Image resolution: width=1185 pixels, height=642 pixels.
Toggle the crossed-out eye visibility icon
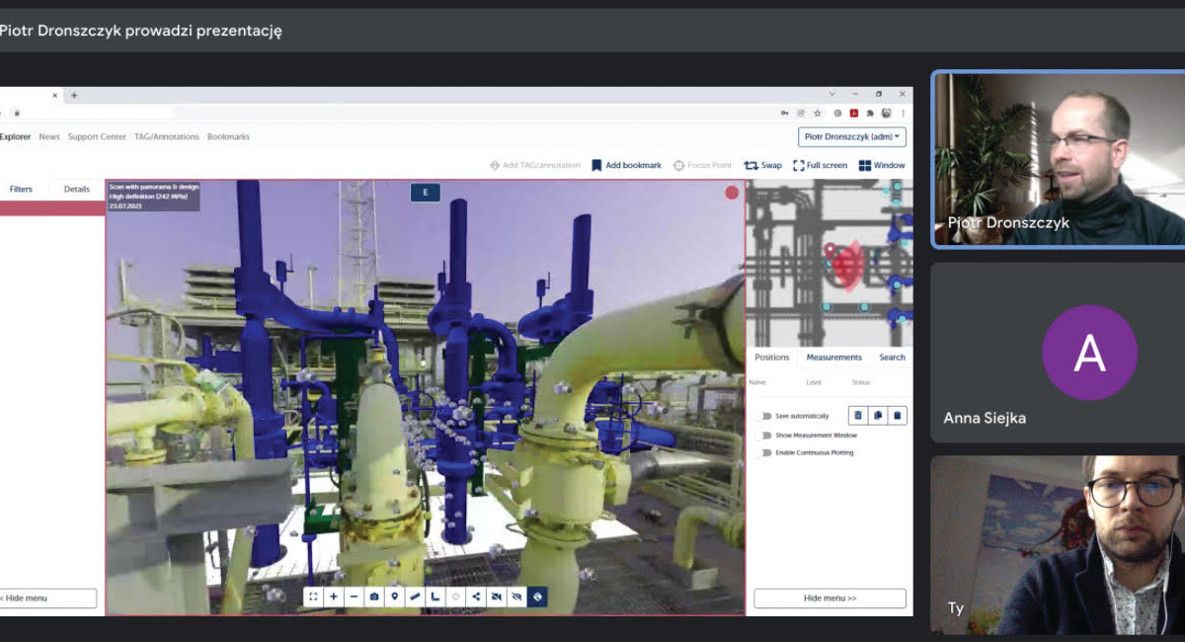(516, 597)
